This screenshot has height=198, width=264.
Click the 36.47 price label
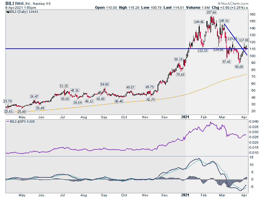click(x=34, y=97)
